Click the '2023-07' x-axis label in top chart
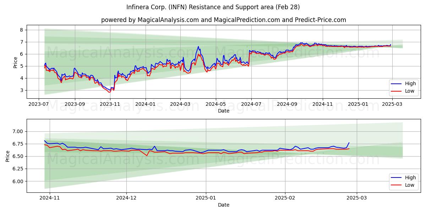The width and height of the screenshot is (426, 213). pos(39,105)
